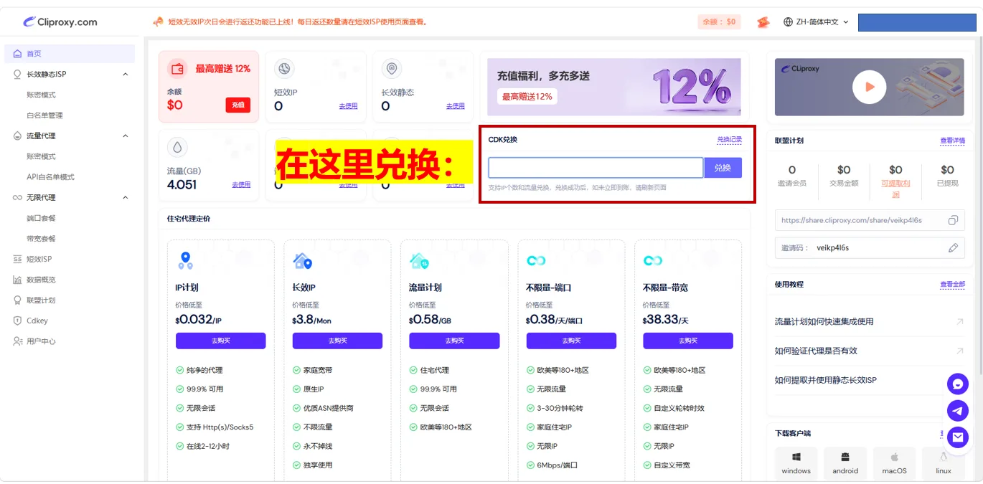Image resolution: width=983 pixels, height=484 pixels.
Task: Open the 首页 home menu item
Action: coord(70,54)
